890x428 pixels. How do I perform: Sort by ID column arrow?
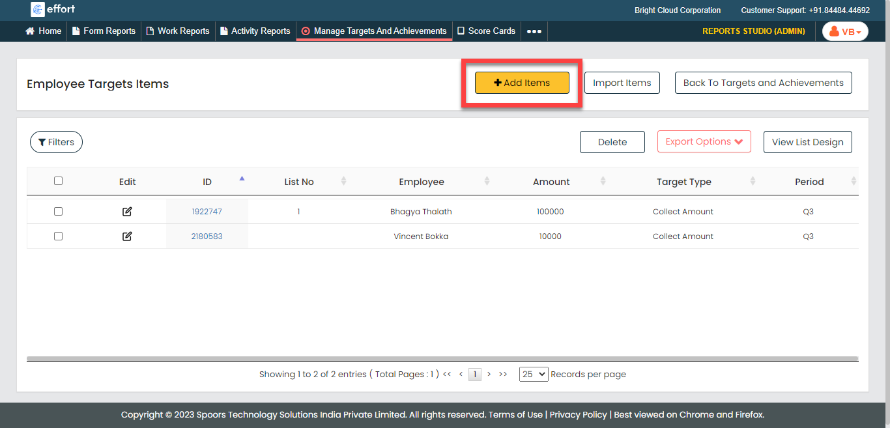point(242,178)
